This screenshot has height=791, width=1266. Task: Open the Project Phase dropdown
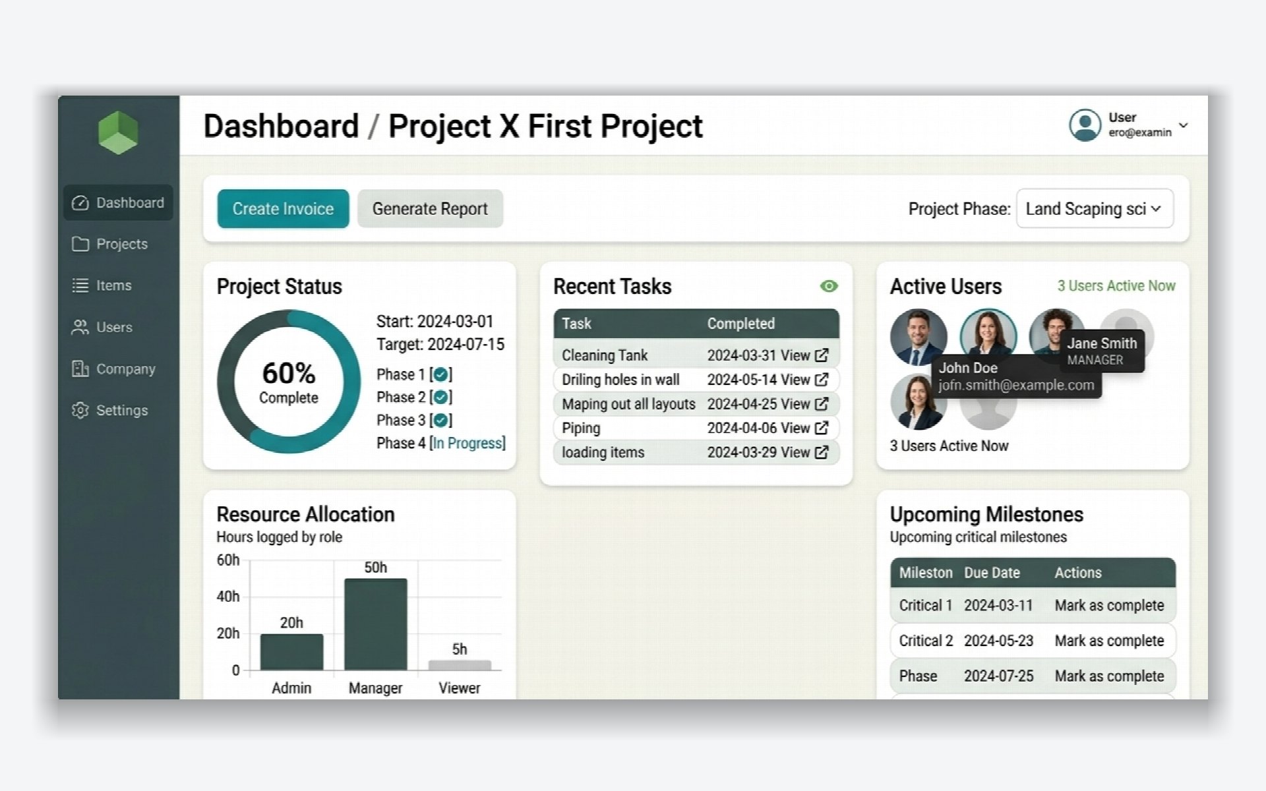click(x=1095, y=209)
